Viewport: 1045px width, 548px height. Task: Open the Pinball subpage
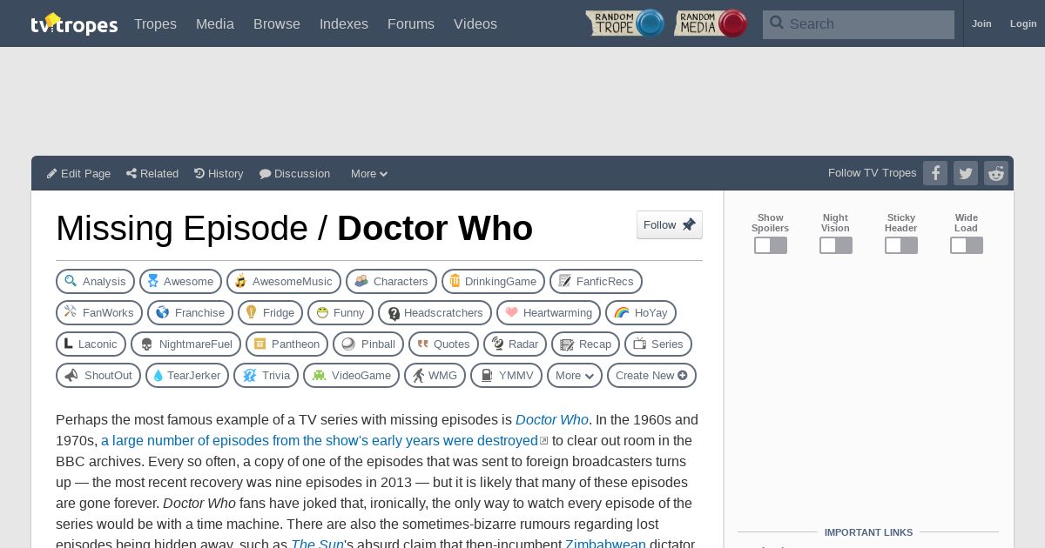(x=368, y=344)
